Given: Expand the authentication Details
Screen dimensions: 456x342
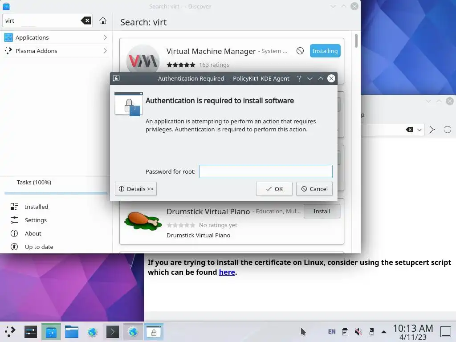Looking at the screenshot, I should 136,189.
